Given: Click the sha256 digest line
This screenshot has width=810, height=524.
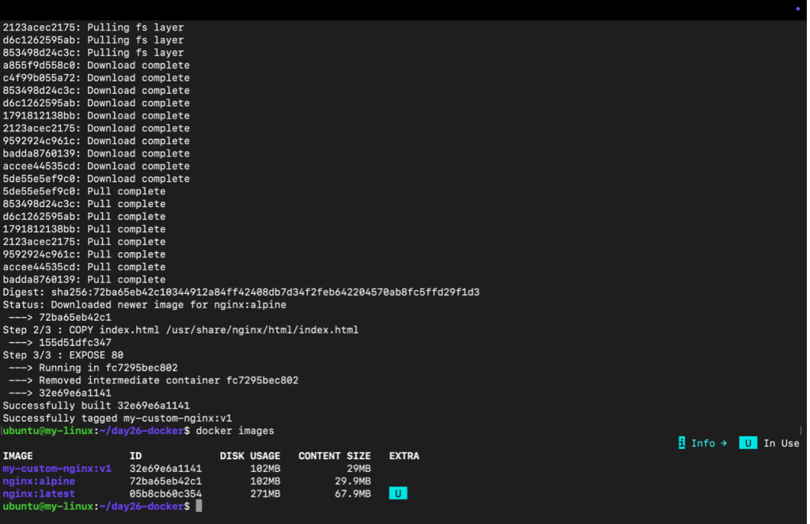Looking at the screenshot, I should (241, 292).
